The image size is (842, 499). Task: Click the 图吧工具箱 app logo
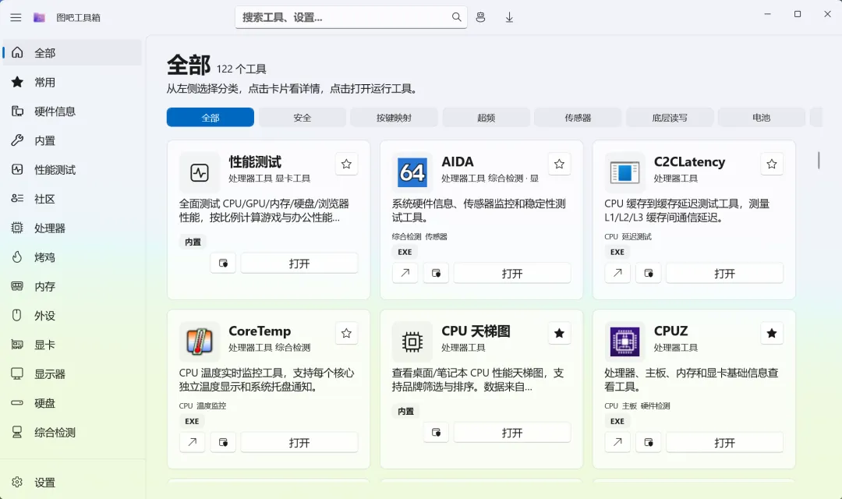(39, 17)
